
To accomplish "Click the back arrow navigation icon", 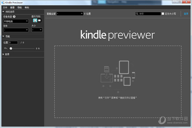I will [6, 49].
